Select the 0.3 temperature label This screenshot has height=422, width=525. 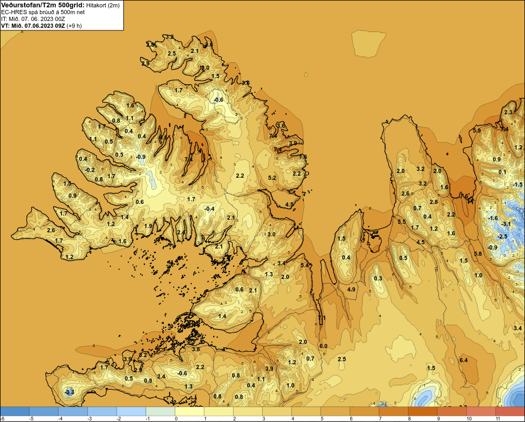(x=378, y=278)
